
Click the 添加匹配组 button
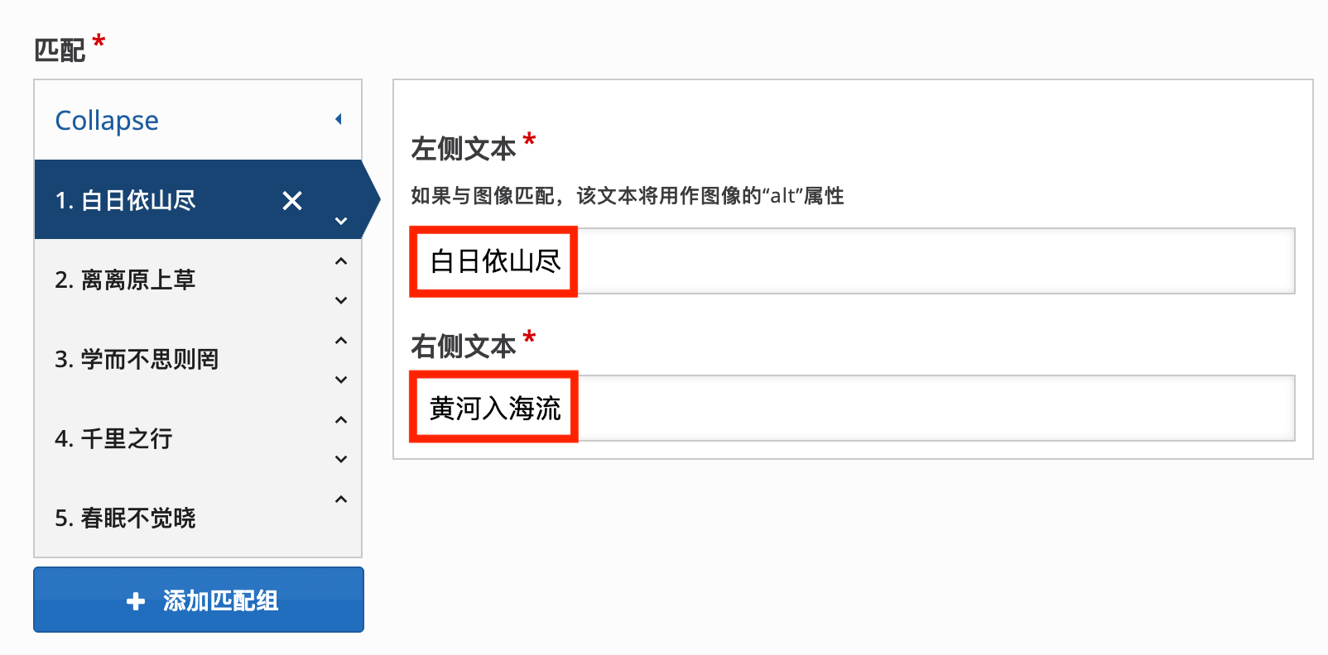coord(198,600)
